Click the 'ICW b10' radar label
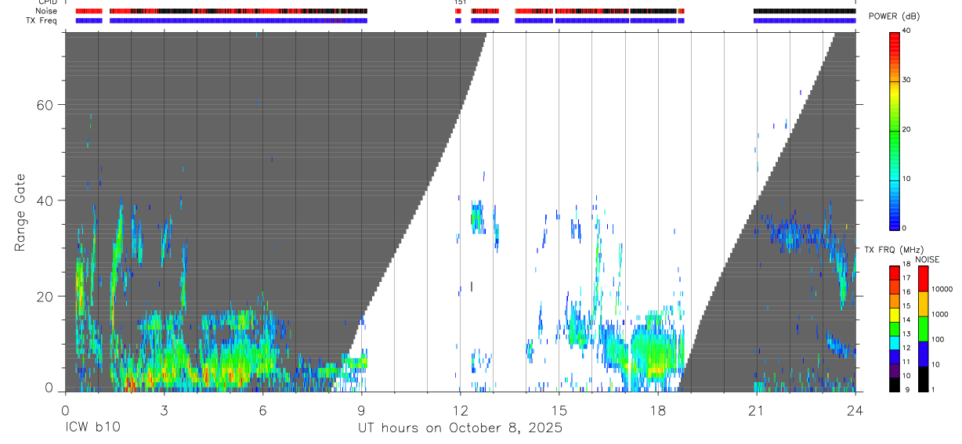 point(92,428)
